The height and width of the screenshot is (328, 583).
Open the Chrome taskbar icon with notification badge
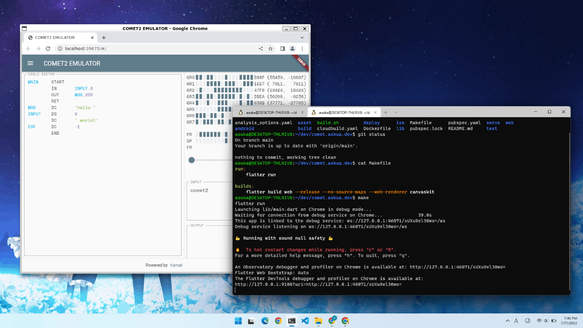point(332,320)
